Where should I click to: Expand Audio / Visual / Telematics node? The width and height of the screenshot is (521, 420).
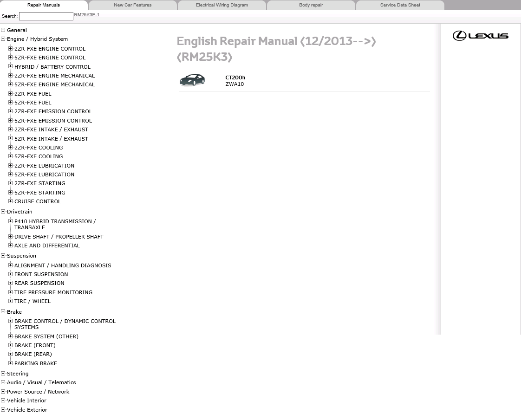[x=3, y=382]
